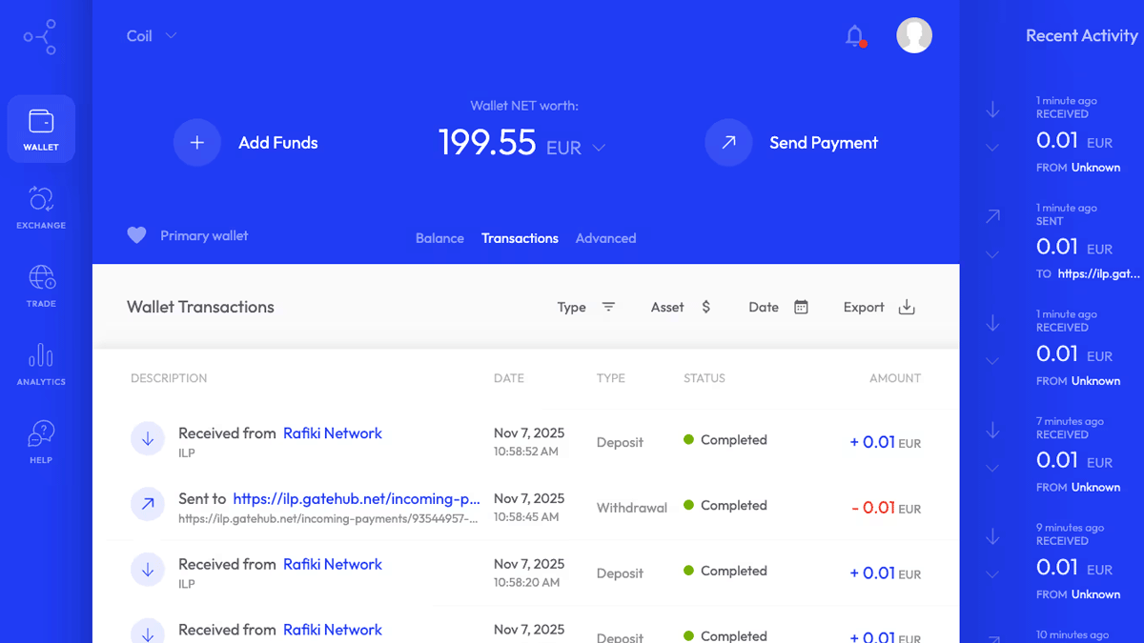The height and width of the screenshot is (643, 1144).
Task: Click the Export download icon
Action: 906,307
